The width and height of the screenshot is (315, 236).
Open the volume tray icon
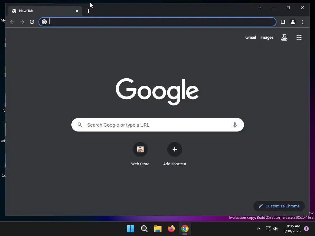(x=276, y=229)
